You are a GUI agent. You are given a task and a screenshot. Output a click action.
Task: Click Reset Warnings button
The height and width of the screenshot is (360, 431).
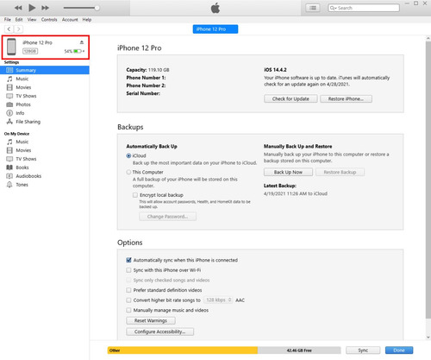pos(151,320)
